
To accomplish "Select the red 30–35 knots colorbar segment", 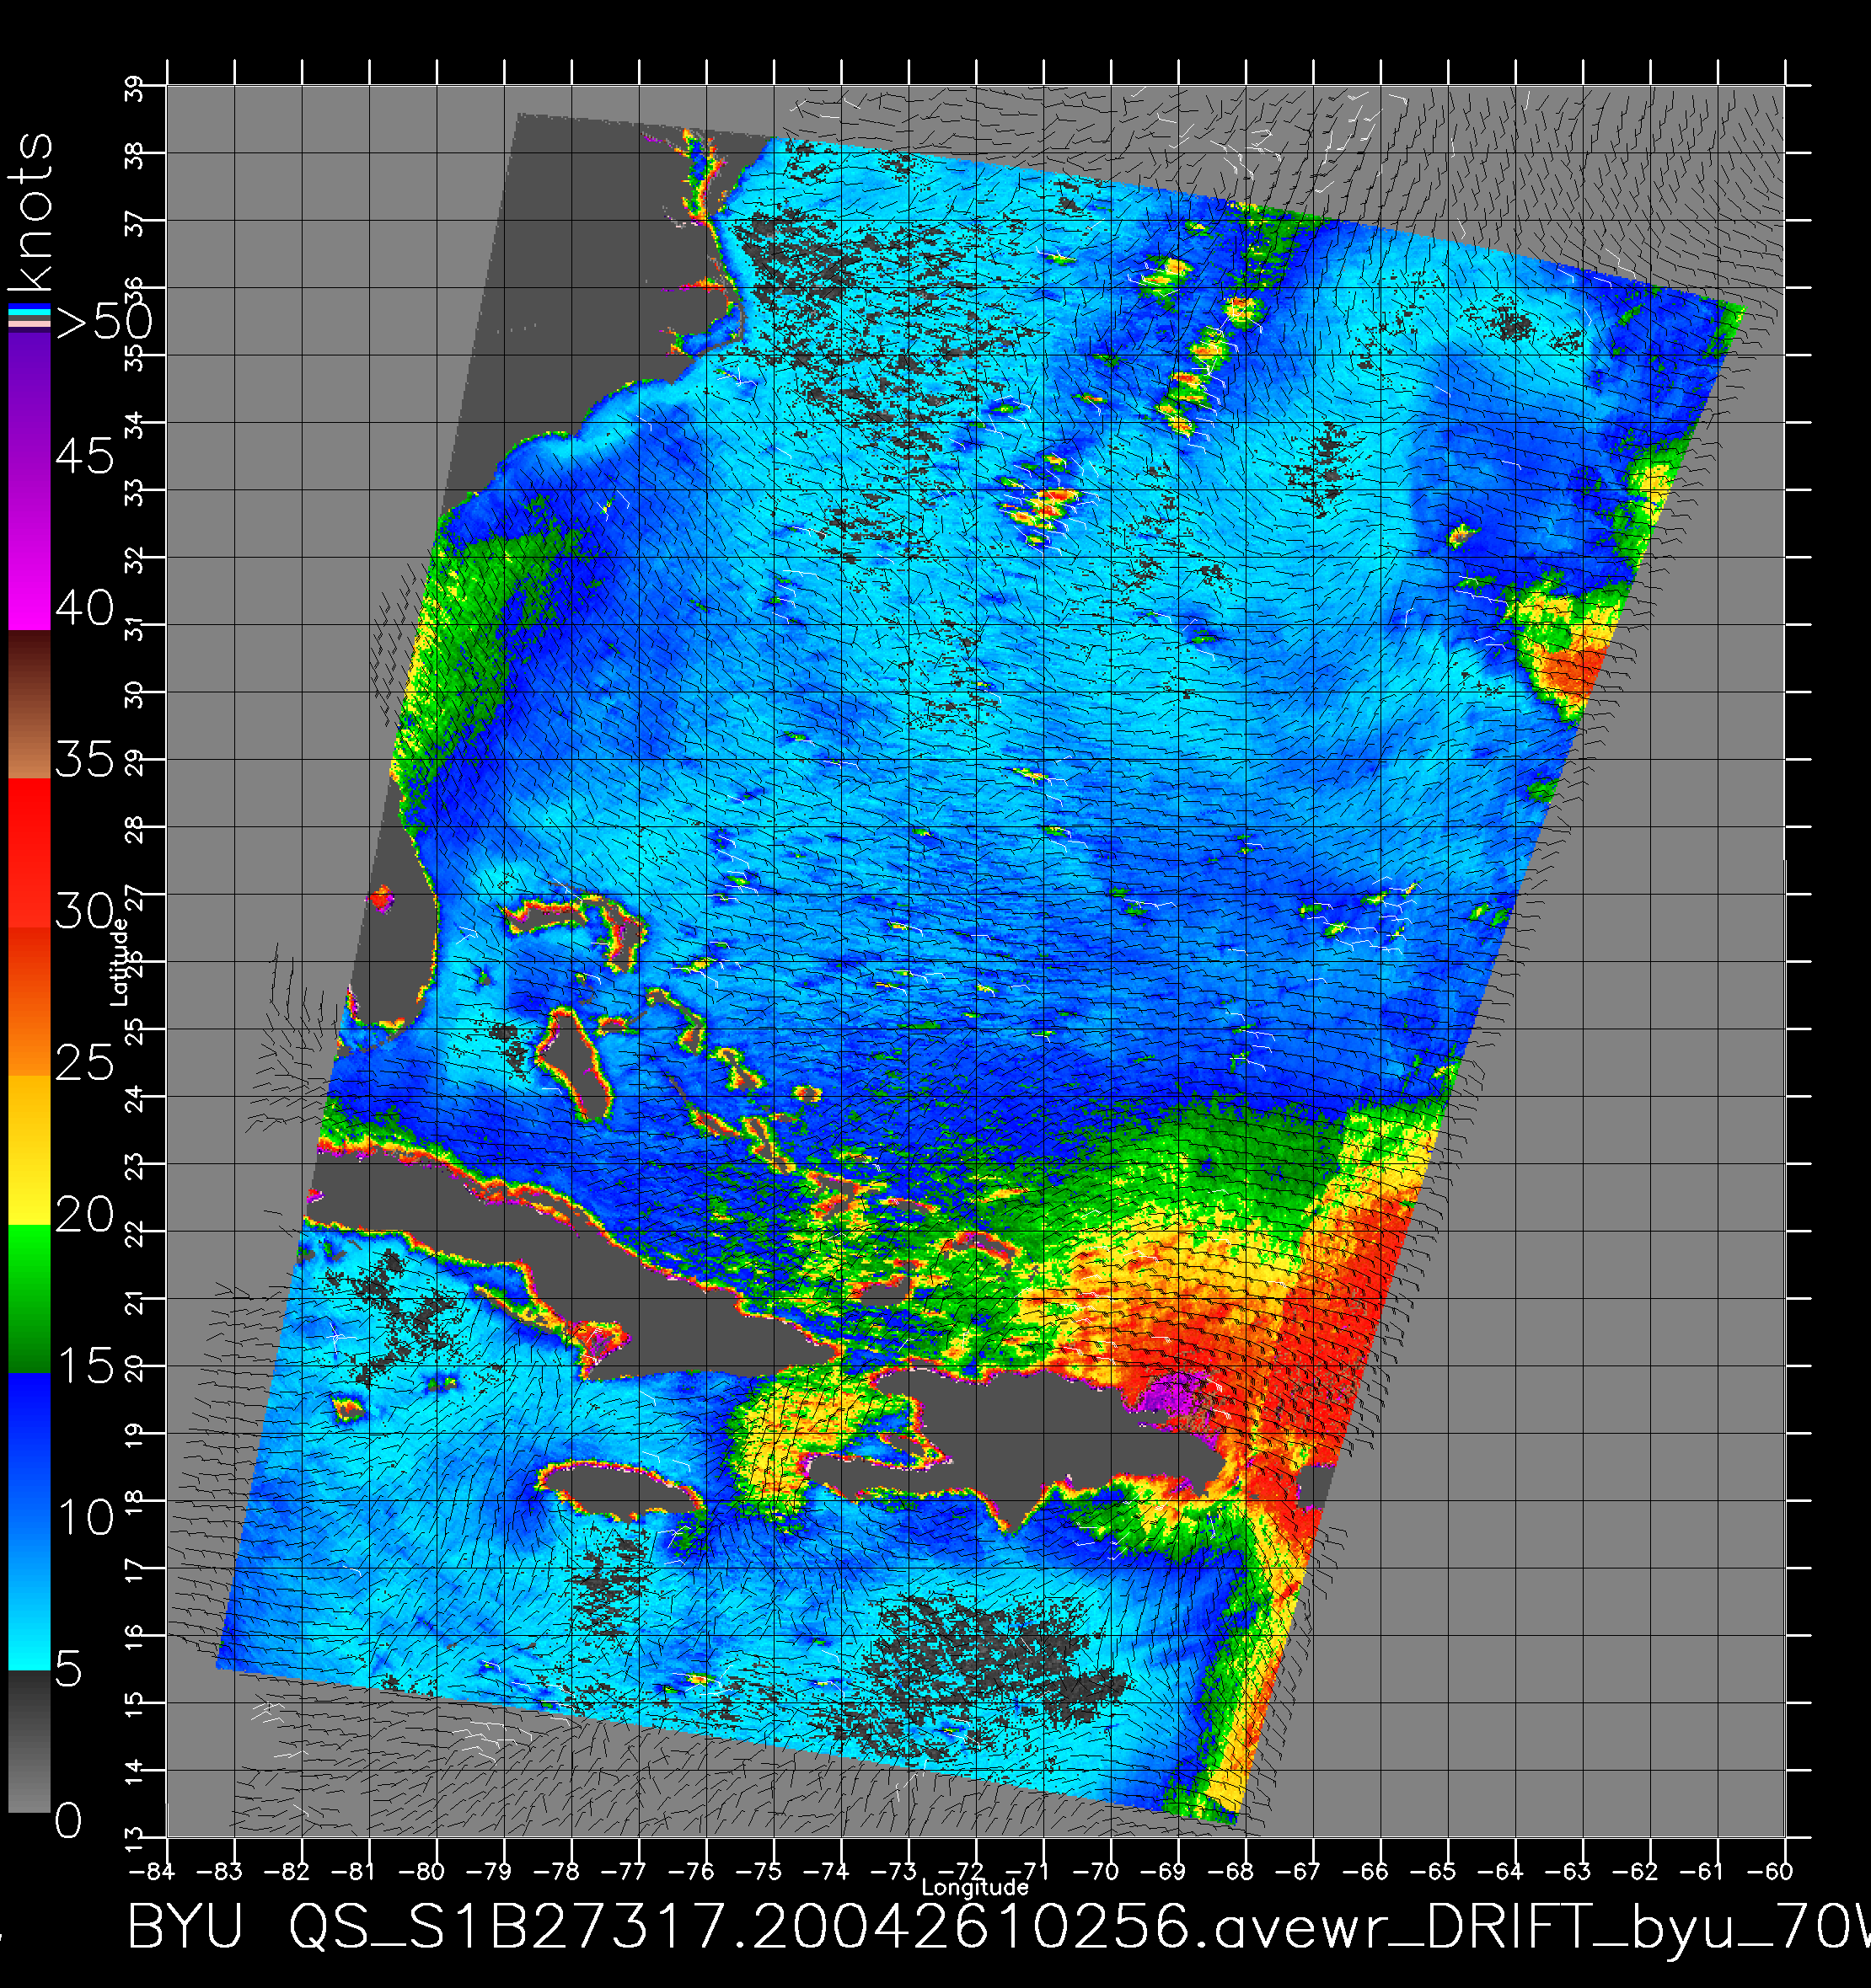I will (29, 853).
